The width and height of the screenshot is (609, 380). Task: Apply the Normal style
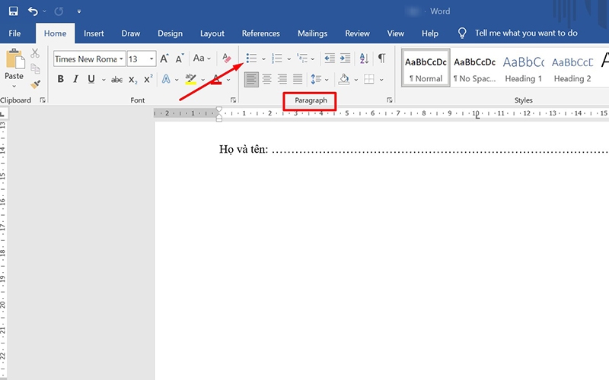tap(426, 68)
